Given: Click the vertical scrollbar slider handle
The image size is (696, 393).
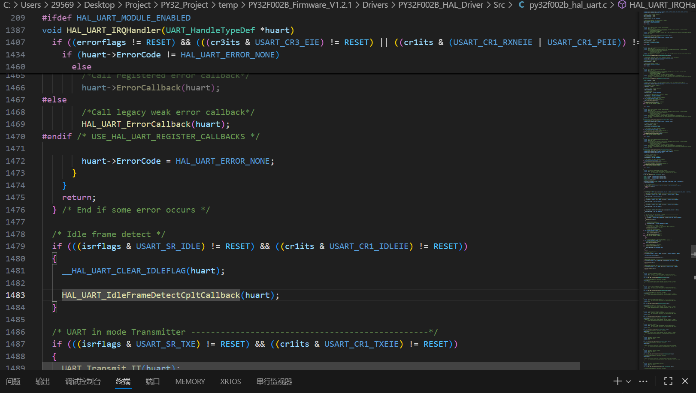Looking at the screenshot, I should 693,252.
